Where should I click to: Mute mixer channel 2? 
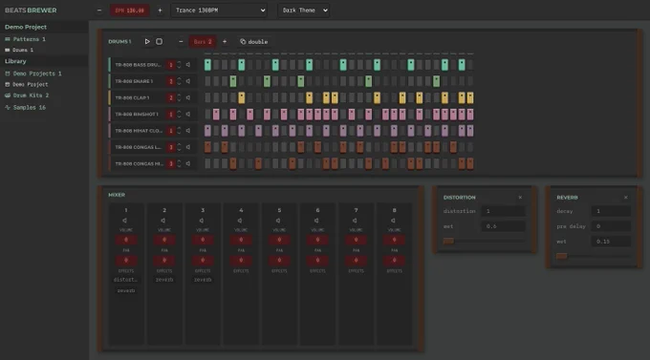[x=163, y=221]
